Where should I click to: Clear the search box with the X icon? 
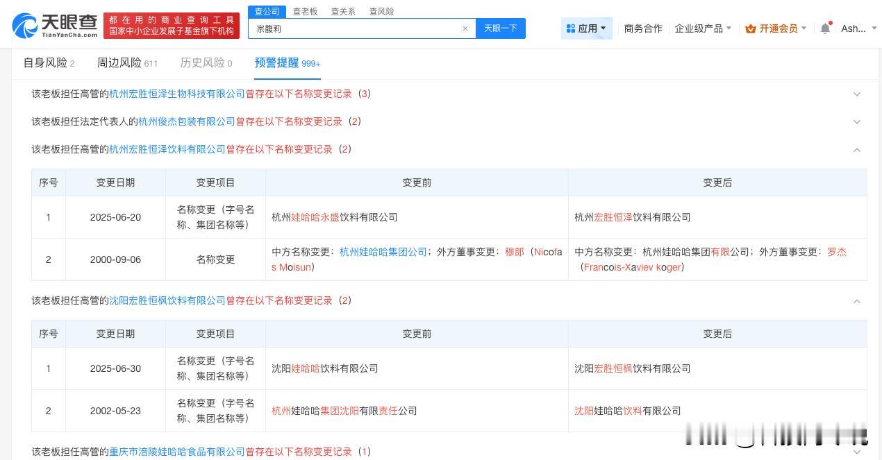click(x=465, y=28)
